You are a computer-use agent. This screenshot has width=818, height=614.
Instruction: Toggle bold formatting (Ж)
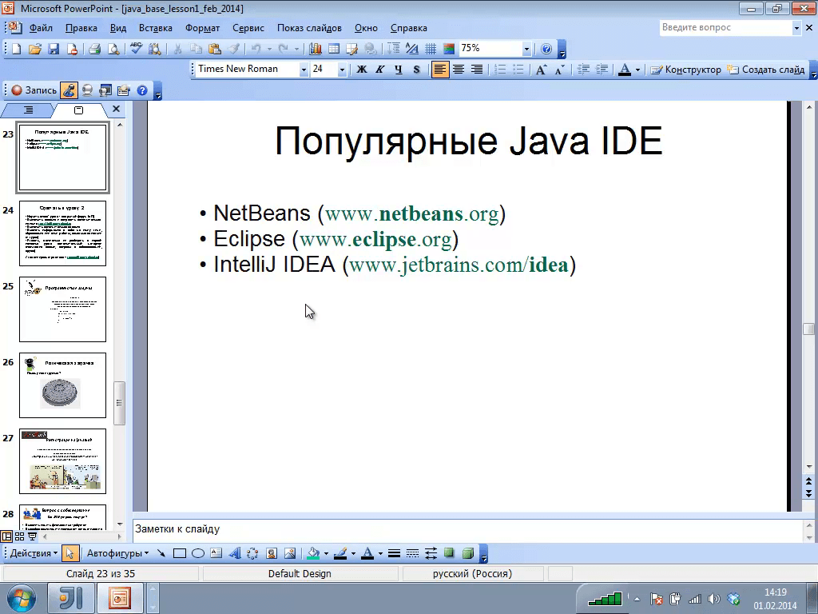tap(362, 70)
